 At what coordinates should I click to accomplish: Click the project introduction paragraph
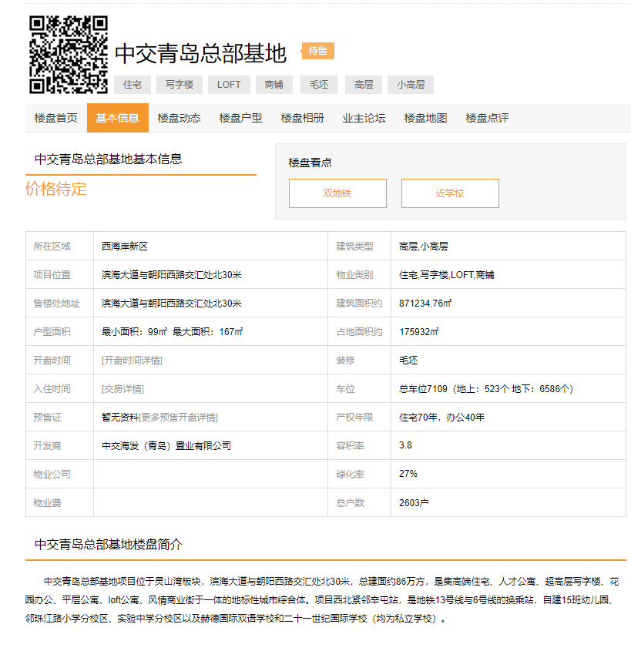(x=322, y=600)
